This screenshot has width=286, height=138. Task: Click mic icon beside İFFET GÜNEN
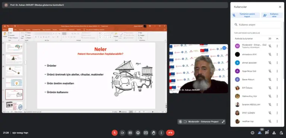coord(270,113)
